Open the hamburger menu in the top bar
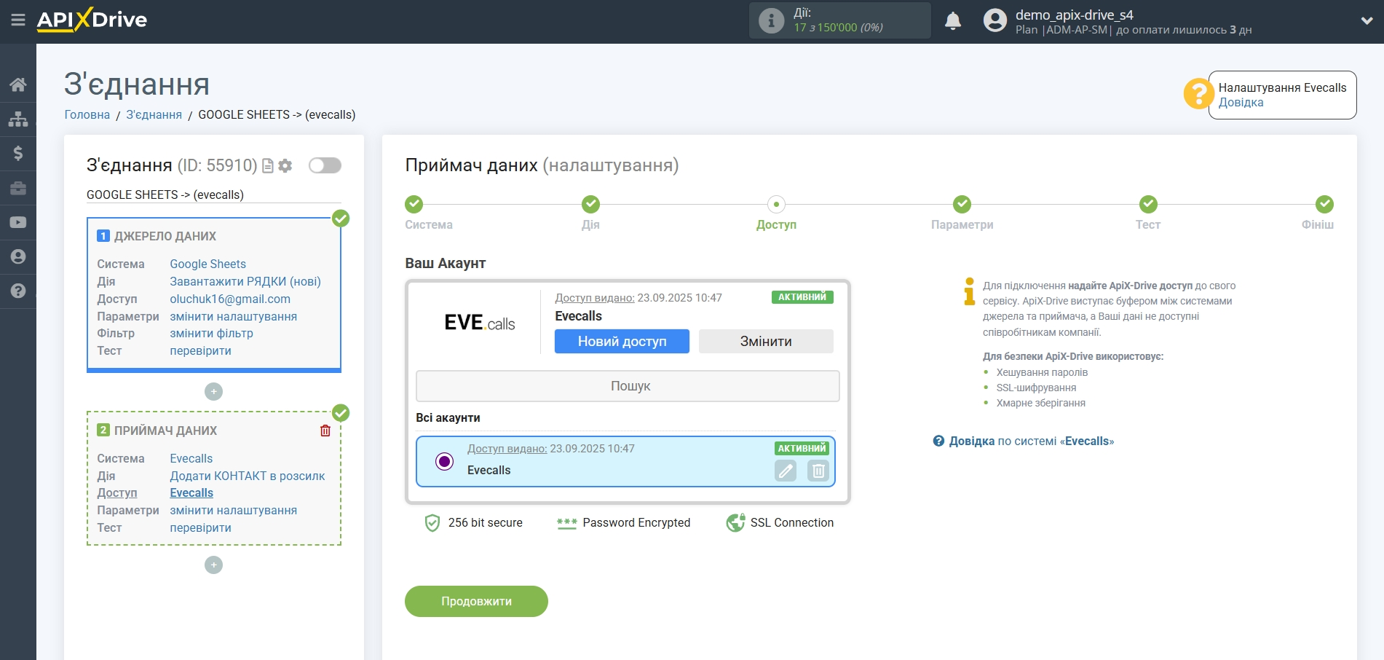Image resolution: width=1384 pixels, height=660 pixels. tap(18, 20)
